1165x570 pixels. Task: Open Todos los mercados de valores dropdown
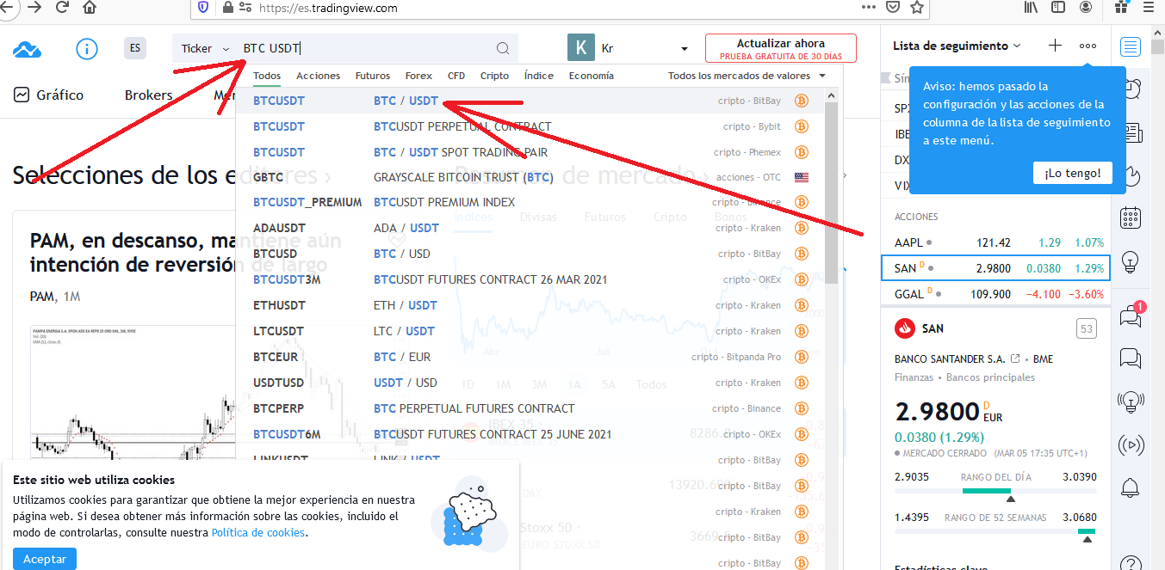747,76
